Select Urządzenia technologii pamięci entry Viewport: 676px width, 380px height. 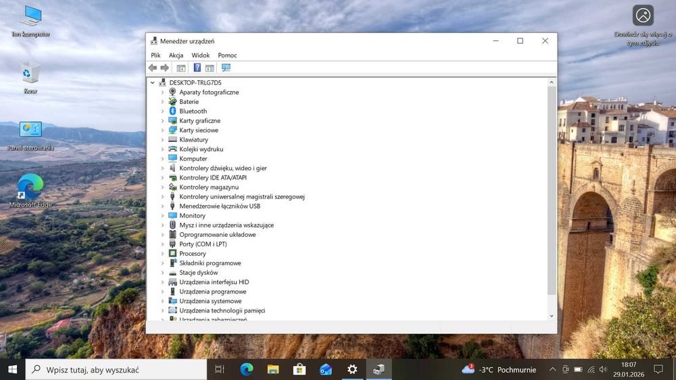tap(222, 310)
